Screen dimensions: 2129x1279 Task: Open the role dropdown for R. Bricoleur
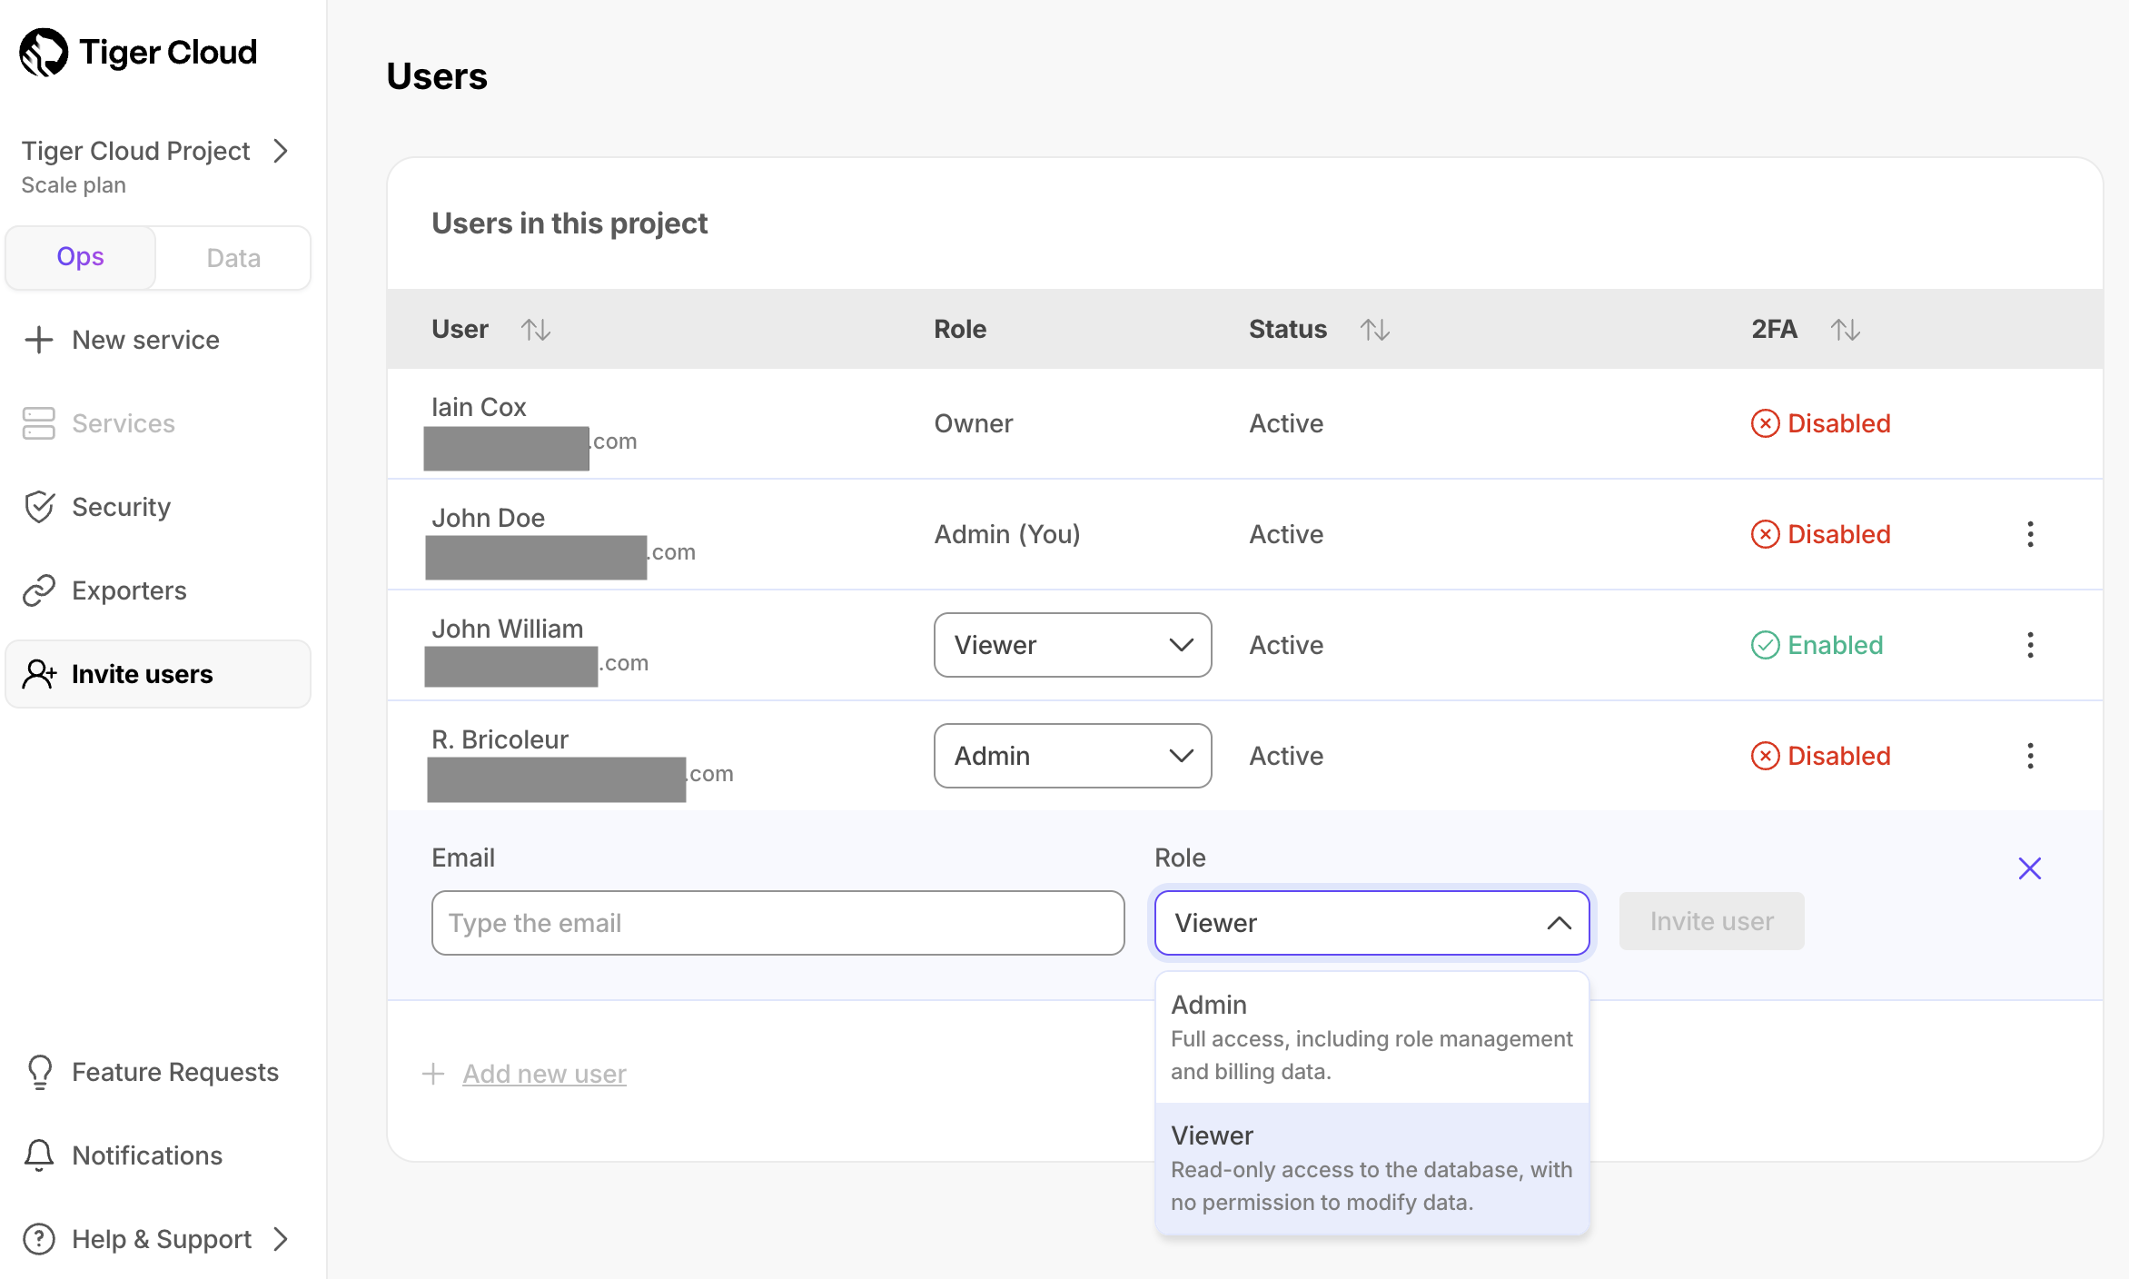[x=1073, y=756]
